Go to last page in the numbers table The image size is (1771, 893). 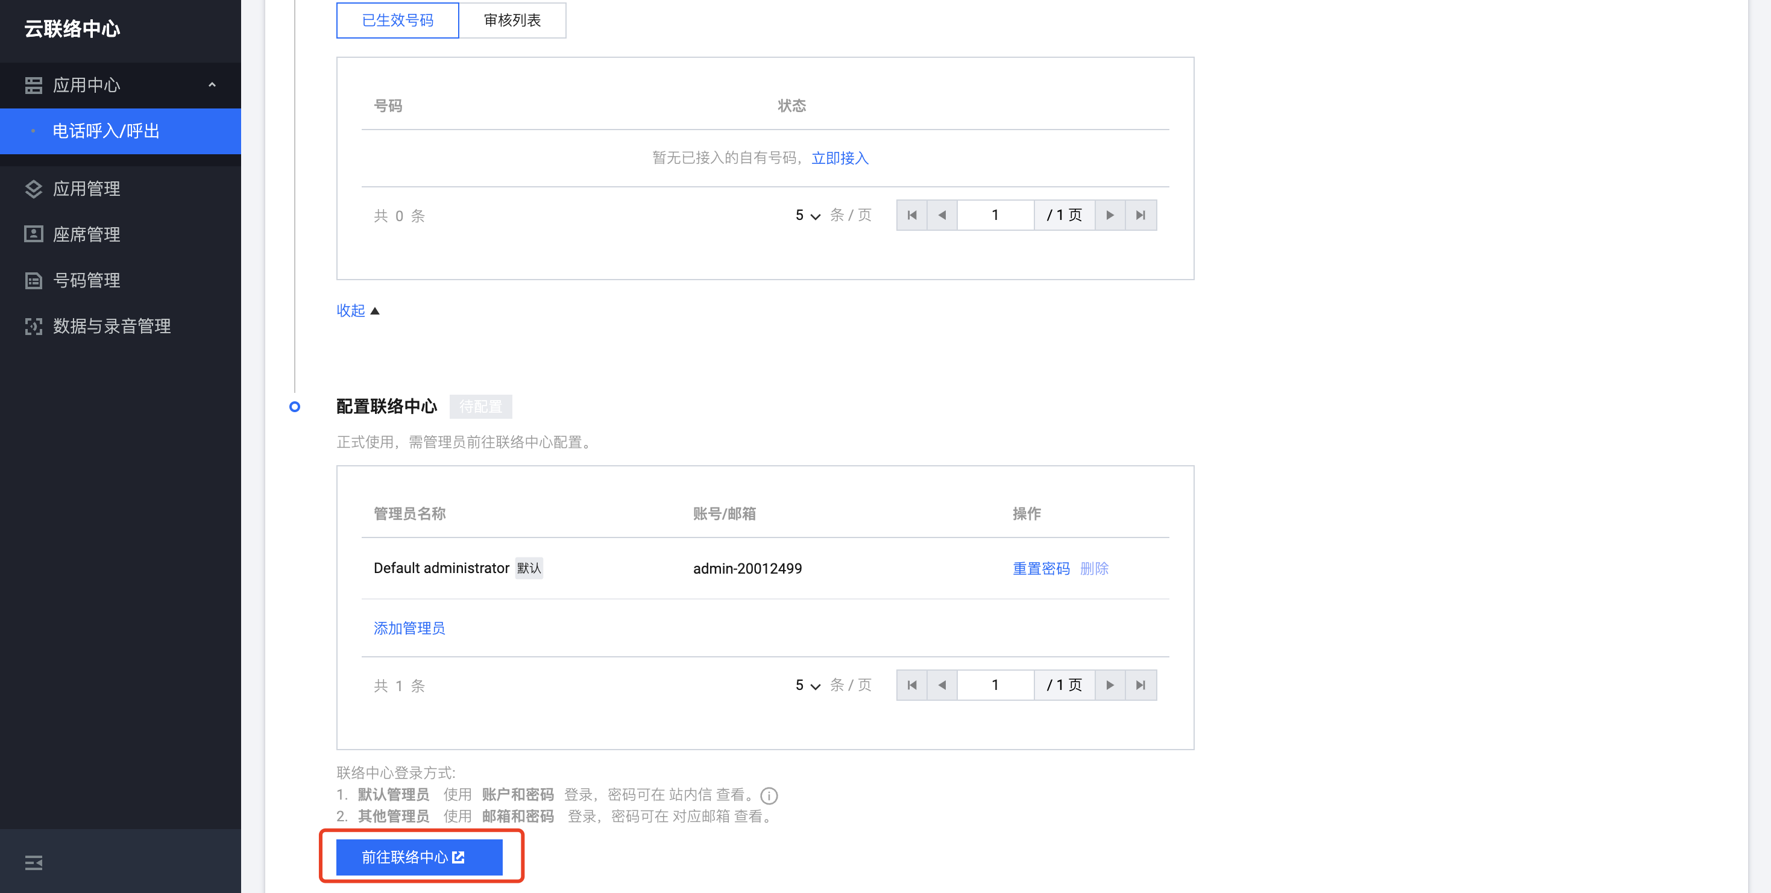tap(1140, 215)
